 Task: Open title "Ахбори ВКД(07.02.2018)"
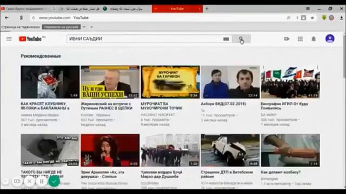coord(223,104)
